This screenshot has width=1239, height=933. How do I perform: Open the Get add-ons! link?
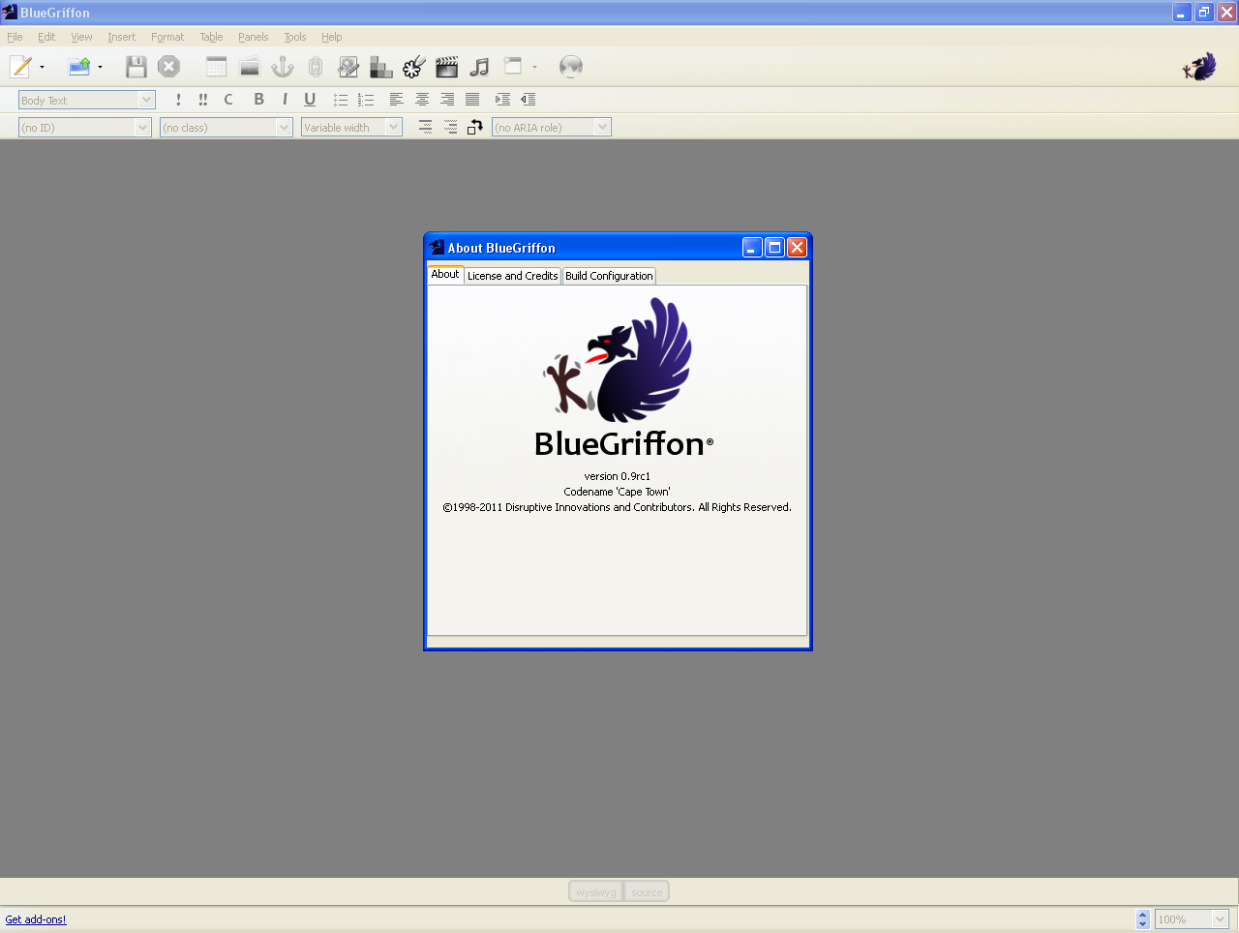[35, 919]
